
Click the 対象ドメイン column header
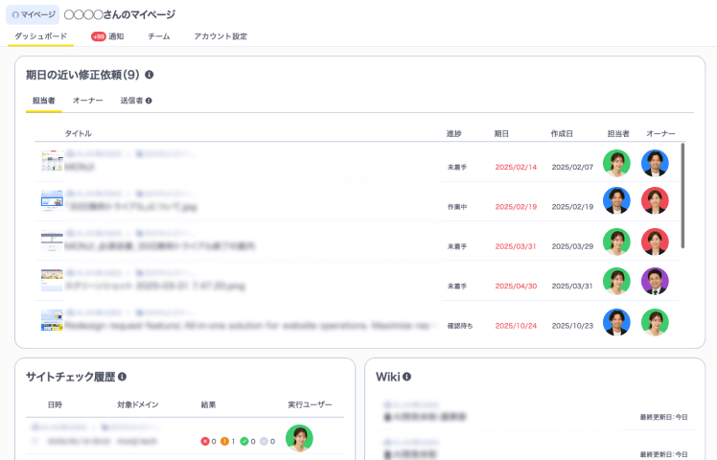[138, 404]
